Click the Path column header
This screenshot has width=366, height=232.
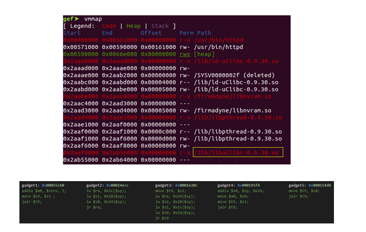click(x=204, y=33)
